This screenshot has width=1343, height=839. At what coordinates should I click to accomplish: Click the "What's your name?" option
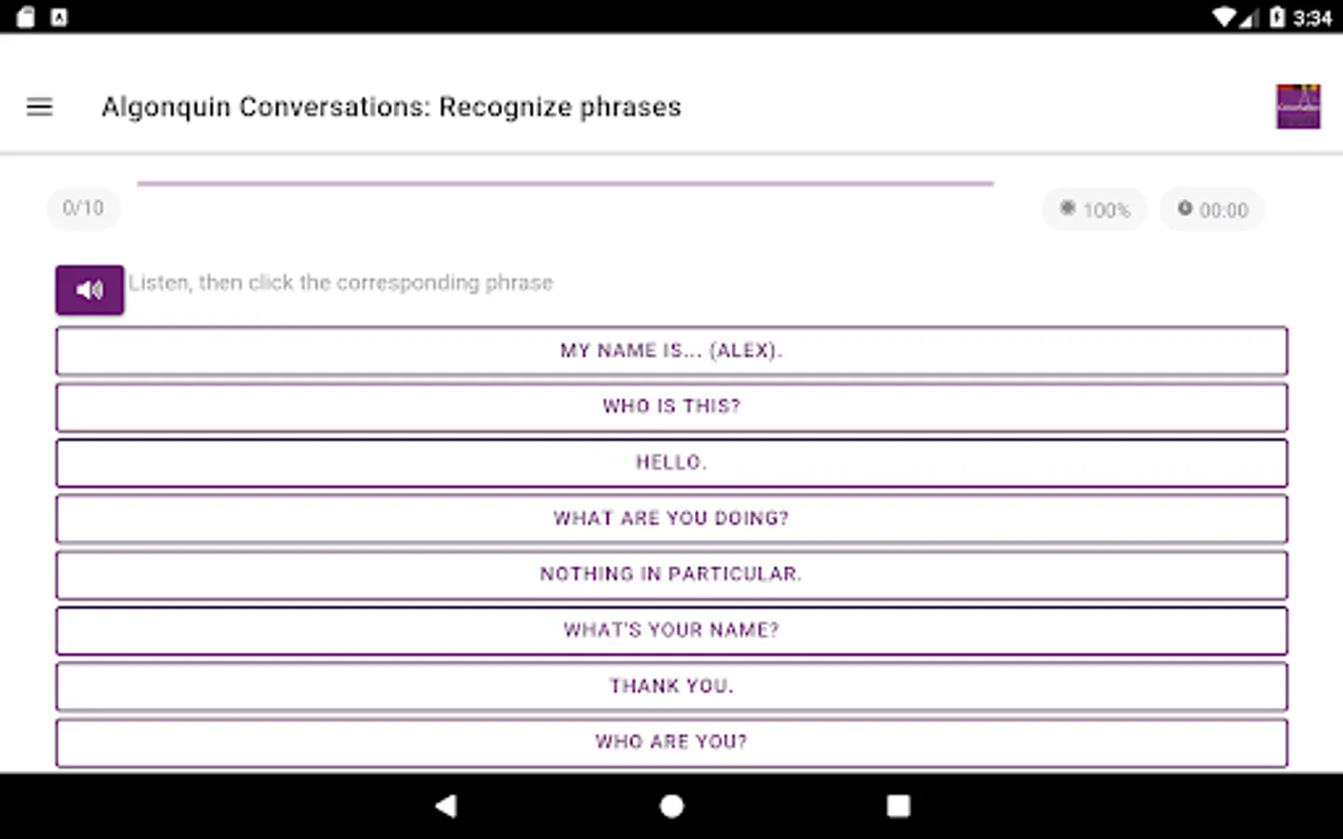pos(671,631)
